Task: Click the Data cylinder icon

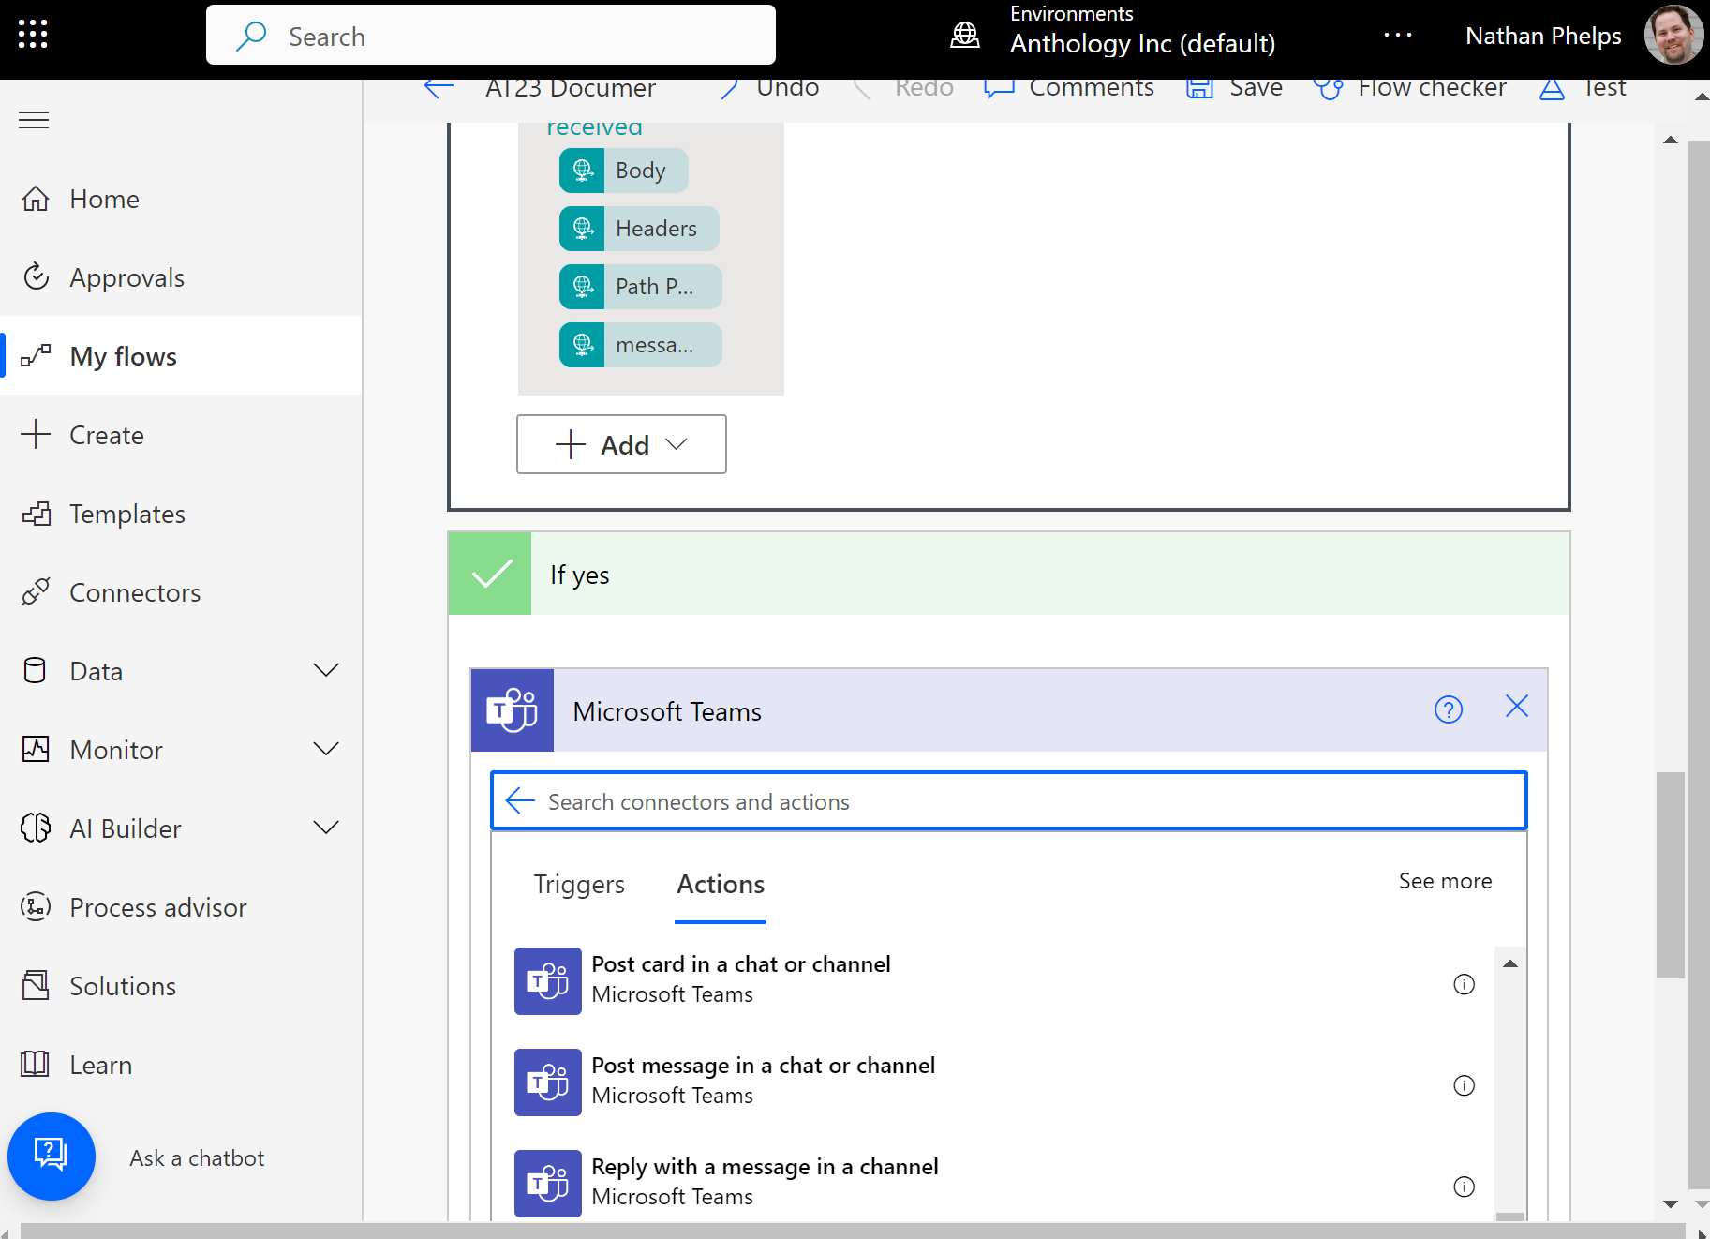Action: 35,671
